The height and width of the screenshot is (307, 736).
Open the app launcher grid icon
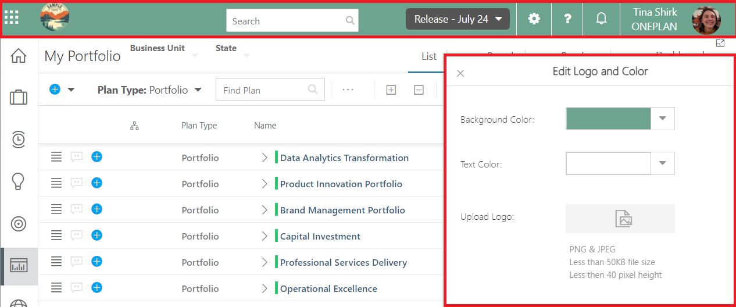pyautogui.click(x=12, y=18)
